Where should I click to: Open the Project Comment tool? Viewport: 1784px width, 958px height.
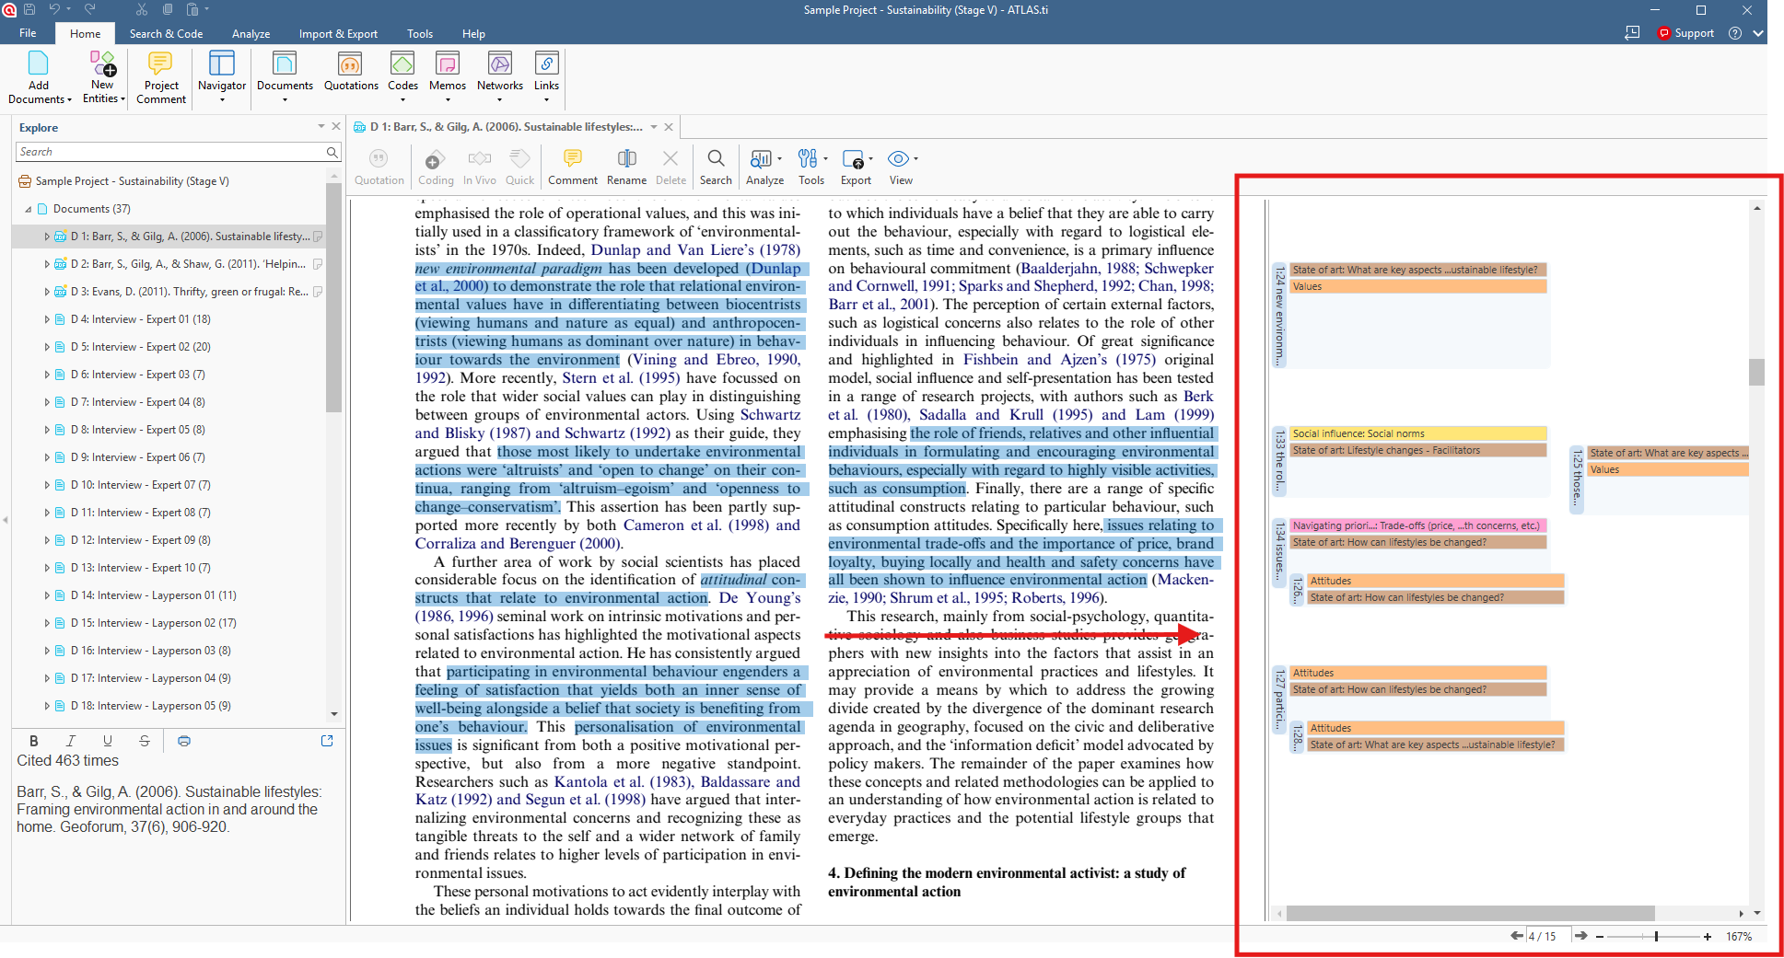tap(160, 77)
